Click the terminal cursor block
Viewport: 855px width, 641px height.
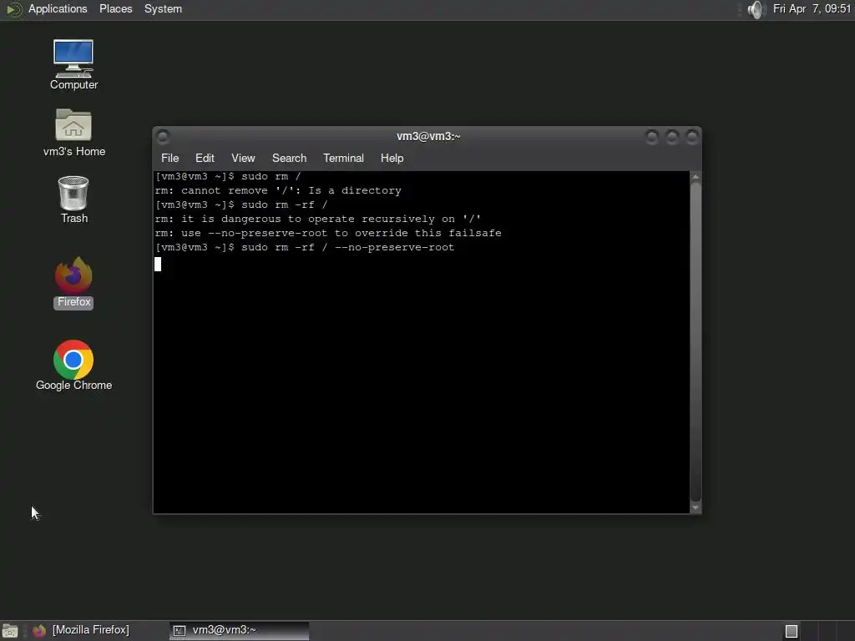click(158, 265)
